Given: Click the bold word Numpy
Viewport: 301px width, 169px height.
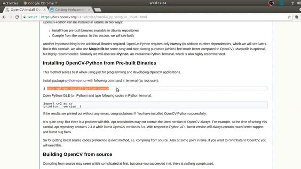Looking at the screenshot, I should [x=175, y=44].
